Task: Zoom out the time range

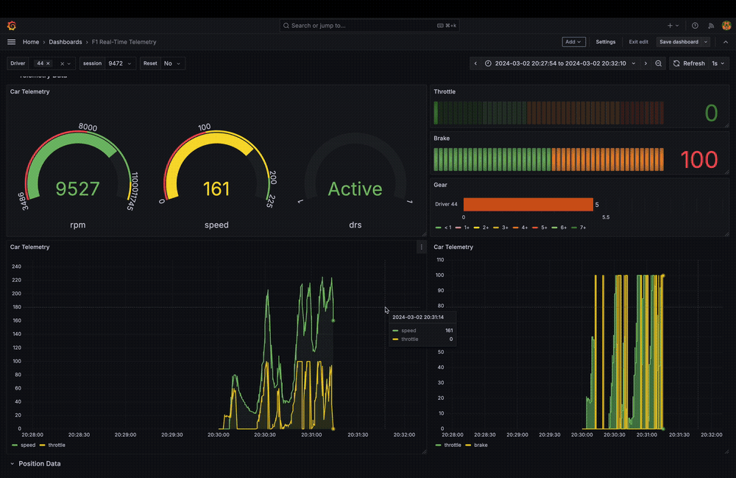Action: click(659, 63)
